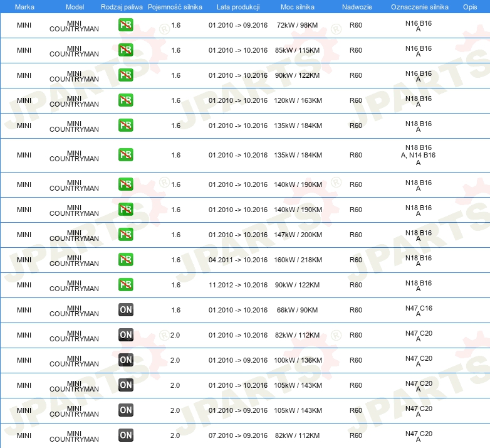Click the petrol icon in the 90kW / 122KM N16 B16 row
Screen dimensions: 490x448
pyautogui.click(x=125, y=75)
